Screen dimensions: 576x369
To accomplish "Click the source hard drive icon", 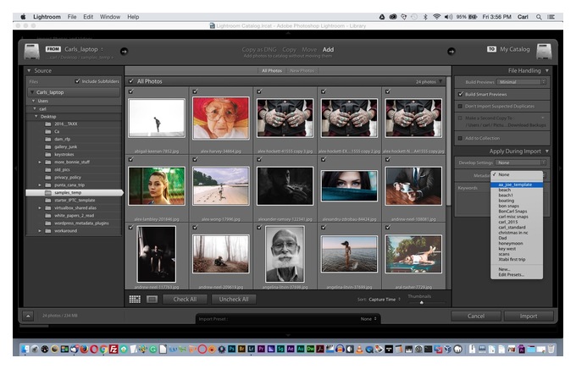I will click(x=32, y=52).
